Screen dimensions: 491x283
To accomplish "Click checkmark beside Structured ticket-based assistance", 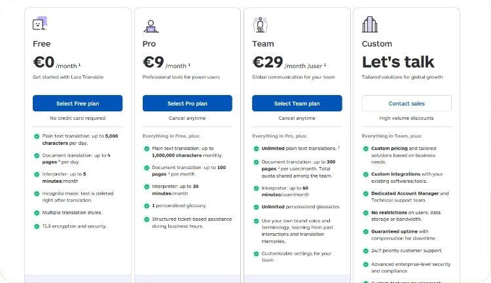I will tap(147, 219).
